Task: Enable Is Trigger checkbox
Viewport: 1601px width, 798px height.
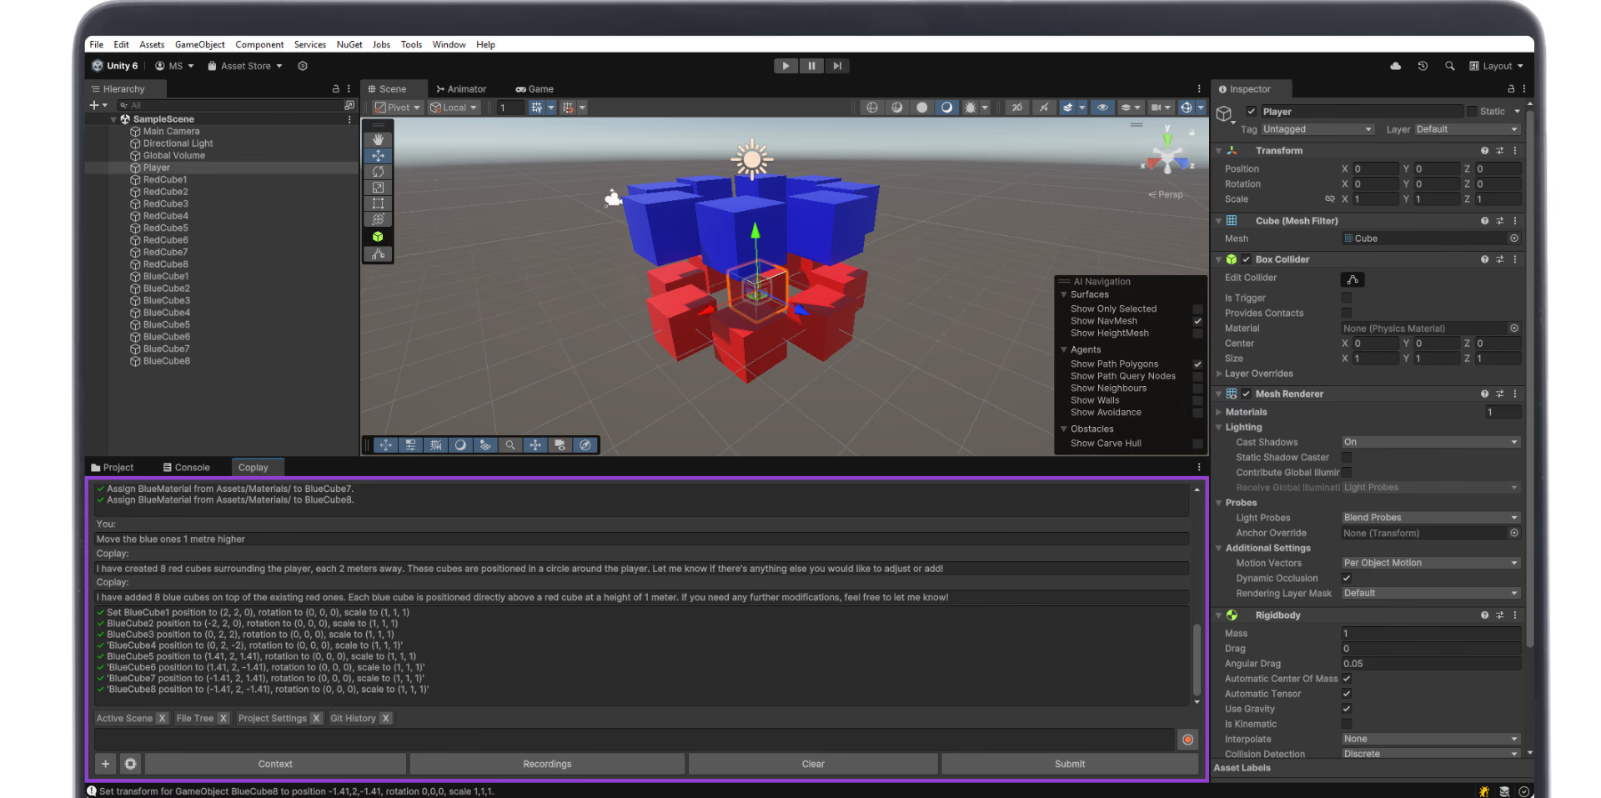Action: pyautogui.click(x=1346, y=298)
